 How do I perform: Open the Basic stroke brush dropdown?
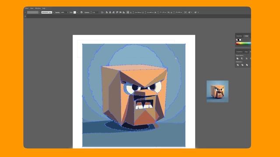[47, 12]
